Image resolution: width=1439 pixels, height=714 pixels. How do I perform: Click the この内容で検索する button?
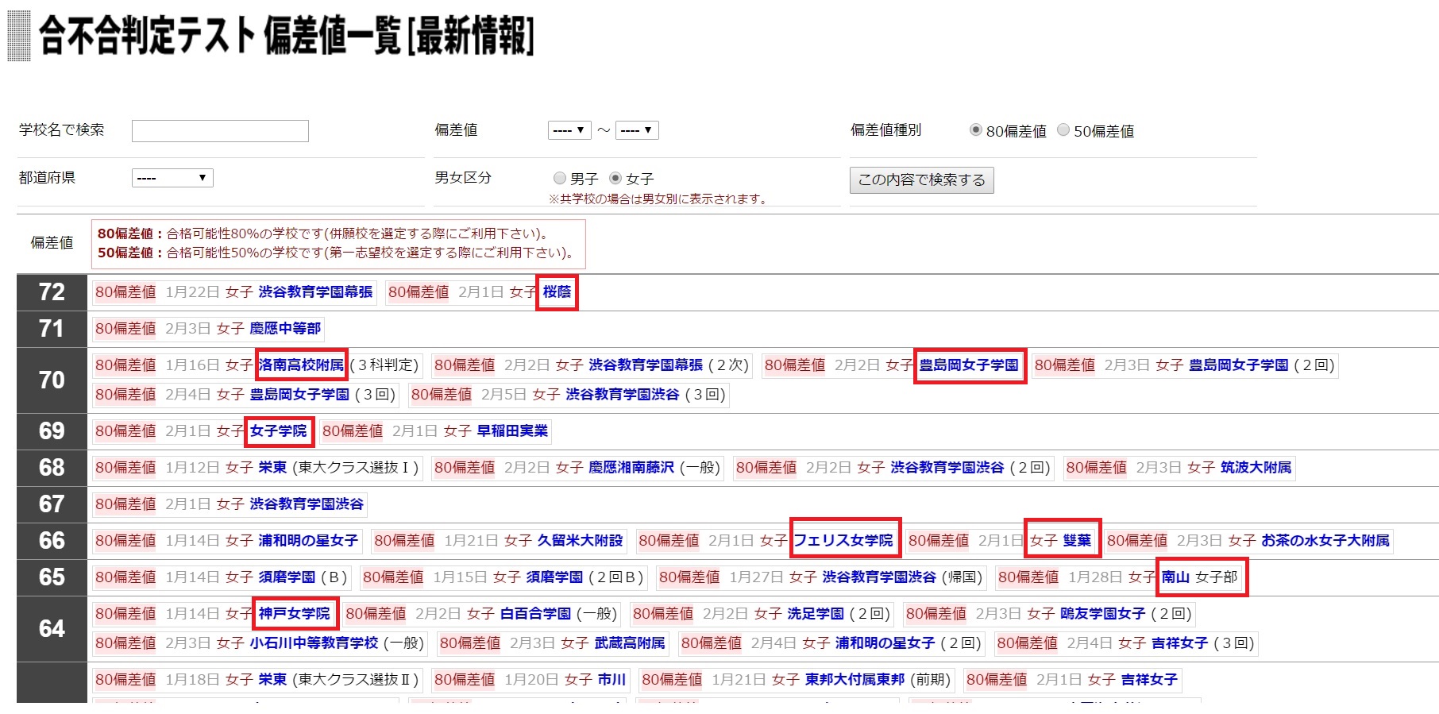921,180
